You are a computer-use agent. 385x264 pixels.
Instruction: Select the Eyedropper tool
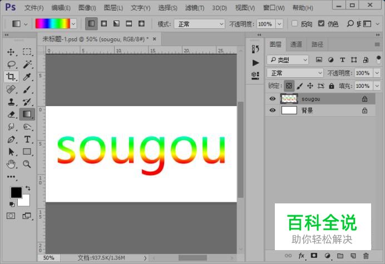point(27,77)
